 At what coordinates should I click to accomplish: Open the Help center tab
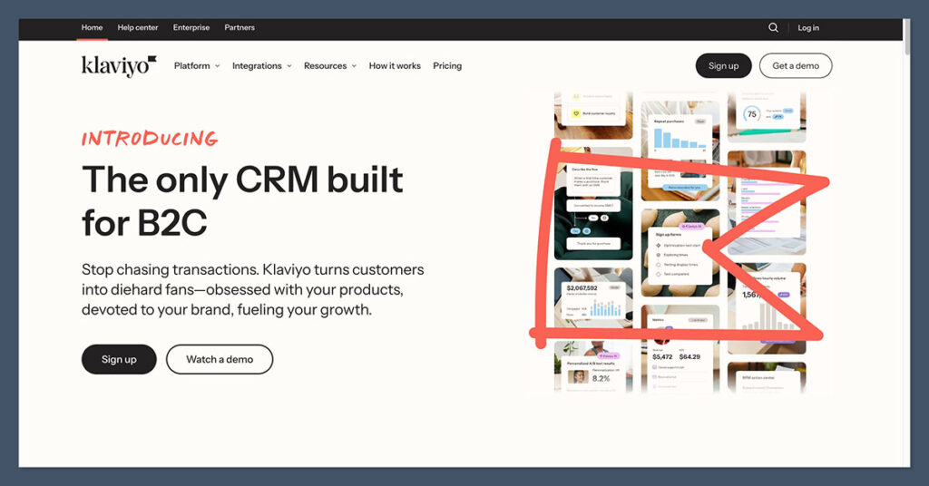[138, 28]
